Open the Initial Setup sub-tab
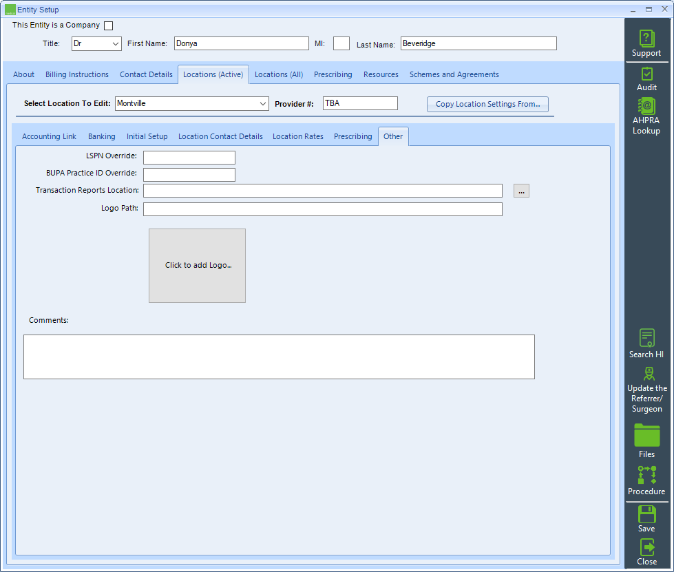Image resolution: width=674 pixels, height=572 pixels. click(147, 136)
